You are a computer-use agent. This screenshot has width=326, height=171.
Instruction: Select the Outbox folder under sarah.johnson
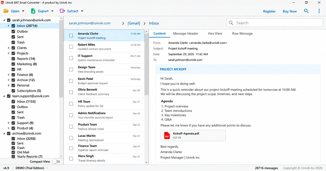coord(22,31)
